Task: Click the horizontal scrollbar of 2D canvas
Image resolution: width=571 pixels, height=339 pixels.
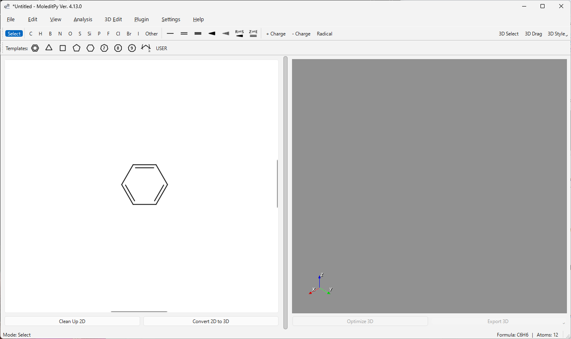Action: 139,312
